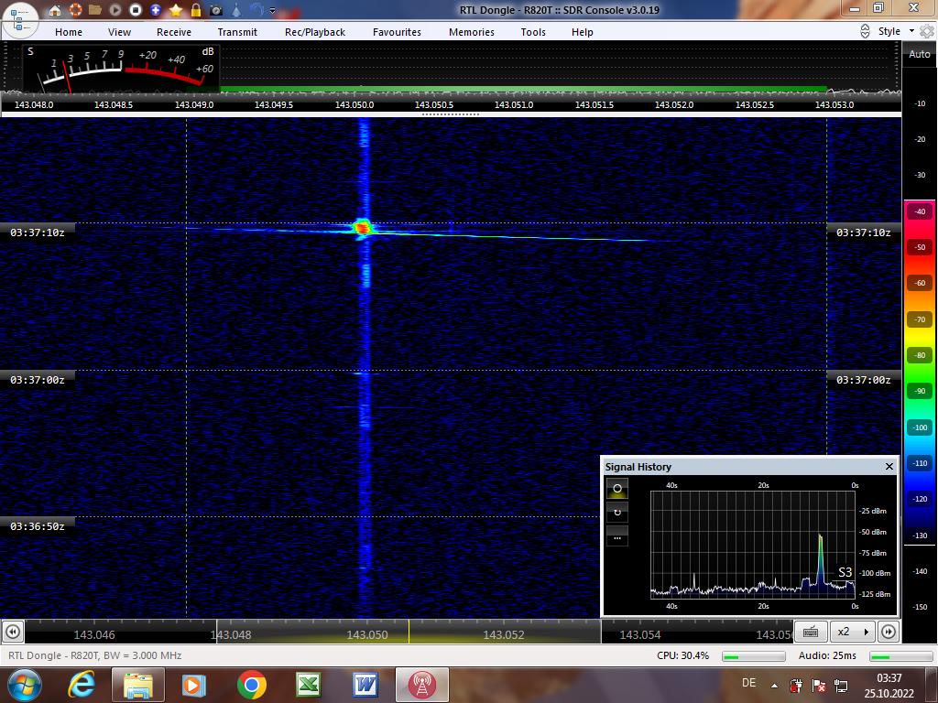Image resolution: width=938 pixels, height=703 pixels.
Task: Launch Google Chrome from the taskbar
Action: tap(251, 685)
